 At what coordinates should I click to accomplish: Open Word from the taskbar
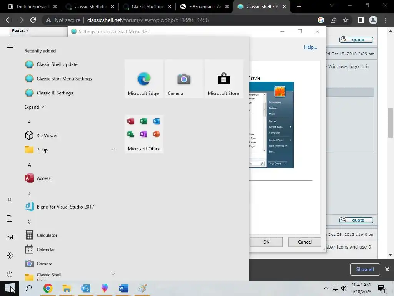pyautogui.click(x=124, y=288)
